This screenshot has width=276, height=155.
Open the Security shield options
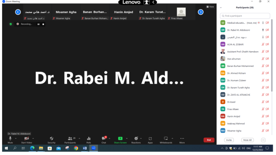coord(51,139)
